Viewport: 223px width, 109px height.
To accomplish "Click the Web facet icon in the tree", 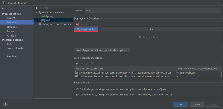I will pyautogui.click(x=44, y=20).
